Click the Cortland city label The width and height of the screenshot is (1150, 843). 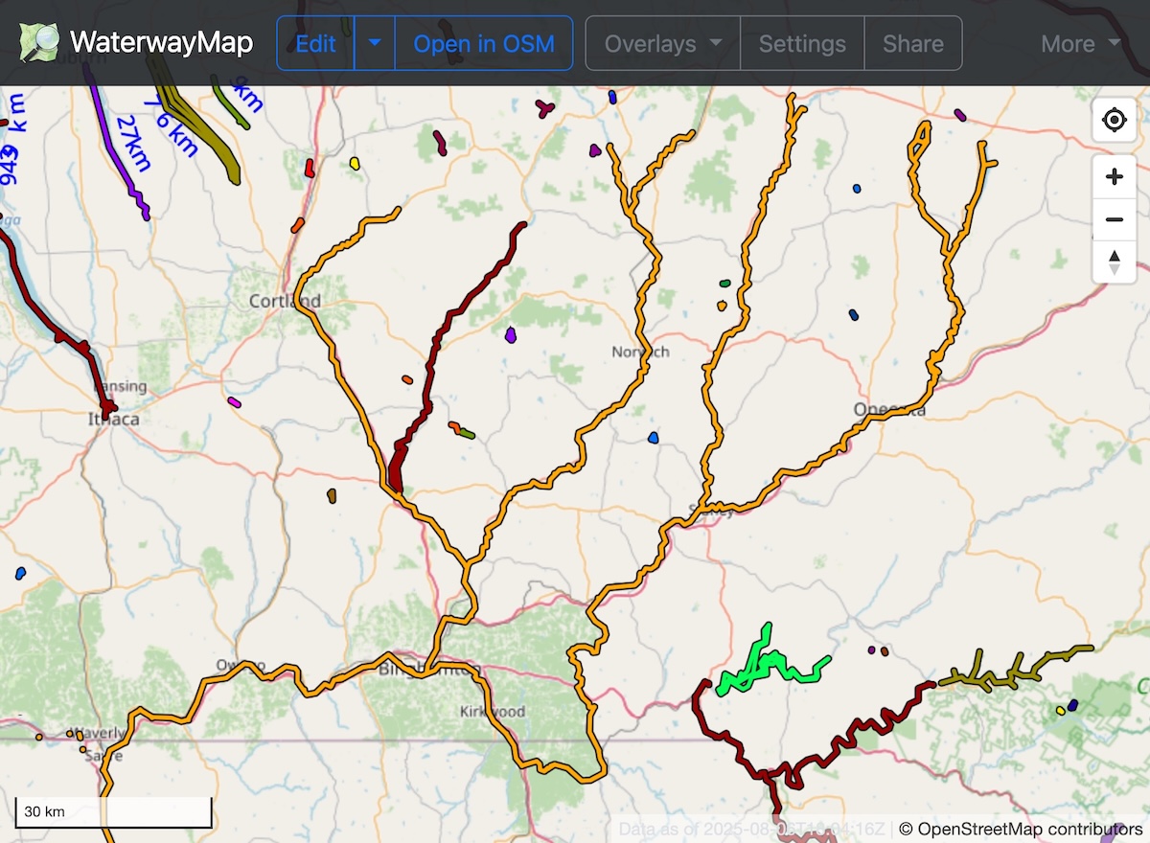pyautogui.click(x=285, y=301)
